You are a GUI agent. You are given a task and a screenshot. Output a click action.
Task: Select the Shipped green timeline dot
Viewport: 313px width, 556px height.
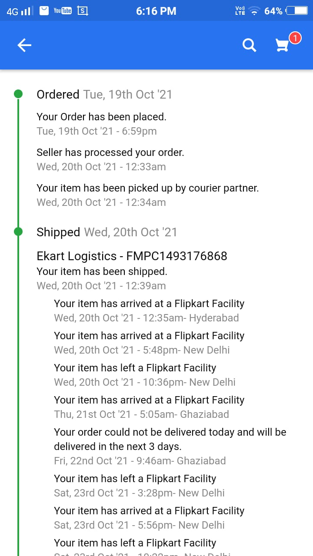18,232
